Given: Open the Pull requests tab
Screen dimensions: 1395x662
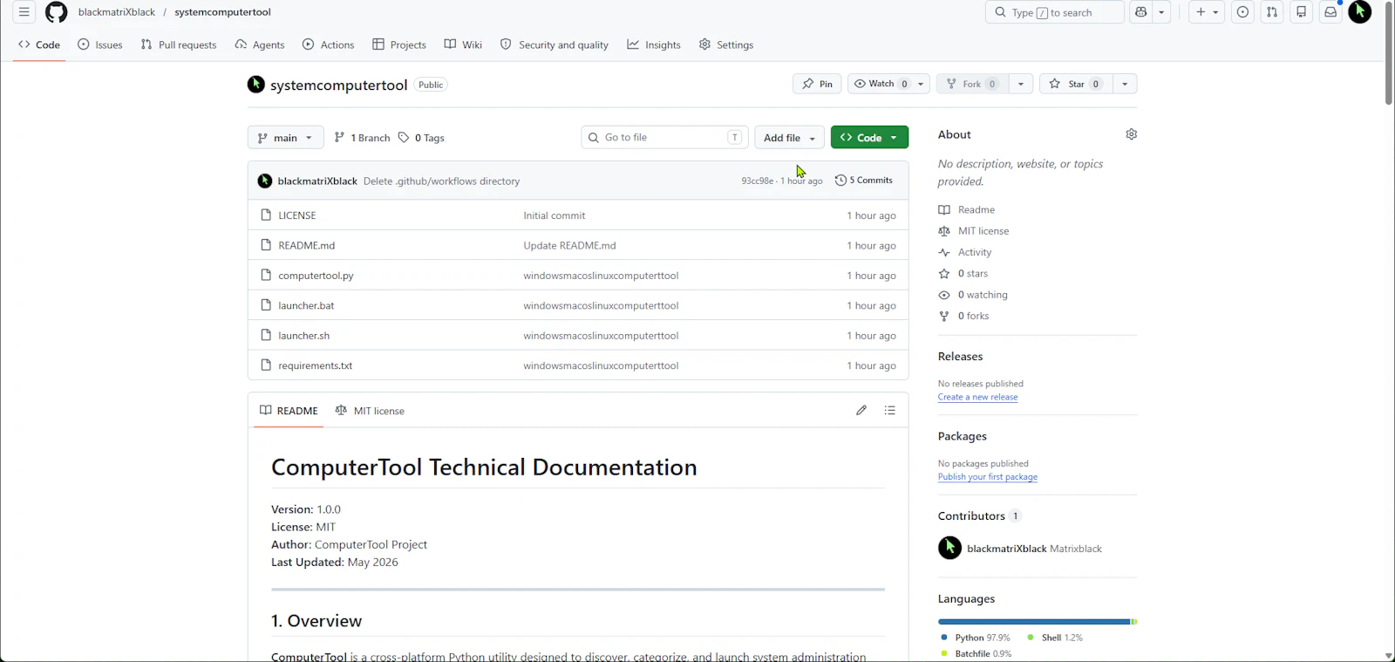Looking at the screenshot, I should pos(179,44).
